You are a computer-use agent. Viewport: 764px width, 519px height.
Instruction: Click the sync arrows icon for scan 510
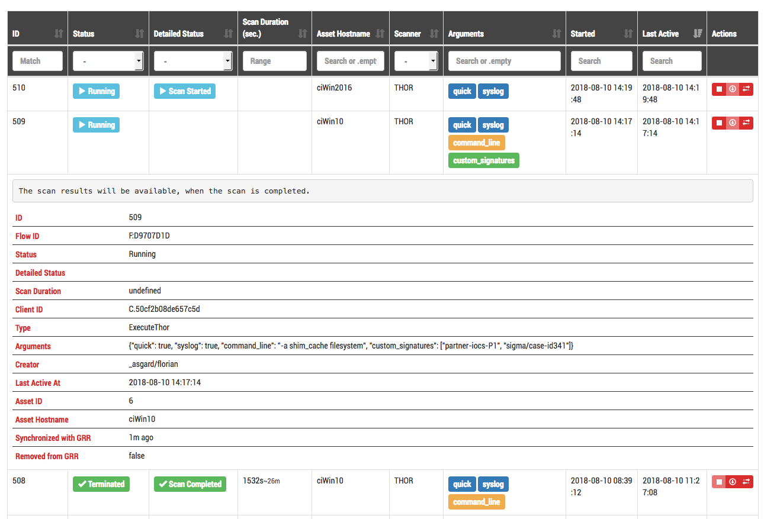(x=746, y=89)
